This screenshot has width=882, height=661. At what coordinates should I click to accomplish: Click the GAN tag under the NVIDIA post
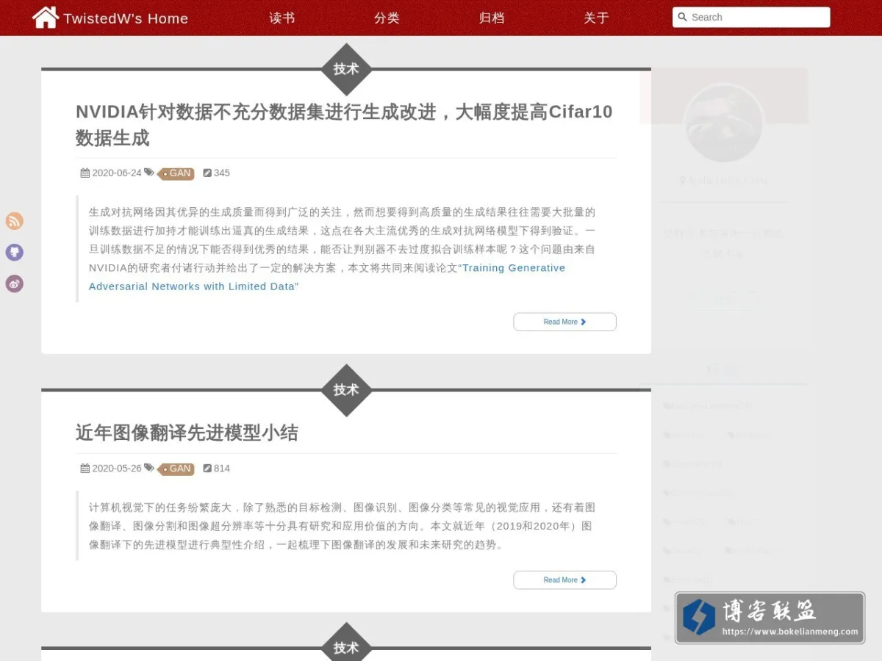click(176, 173)
